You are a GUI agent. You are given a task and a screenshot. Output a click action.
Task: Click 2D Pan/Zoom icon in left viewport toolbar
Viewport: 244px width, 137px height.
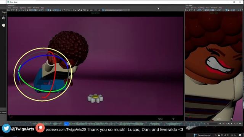[x=21, y=10]
